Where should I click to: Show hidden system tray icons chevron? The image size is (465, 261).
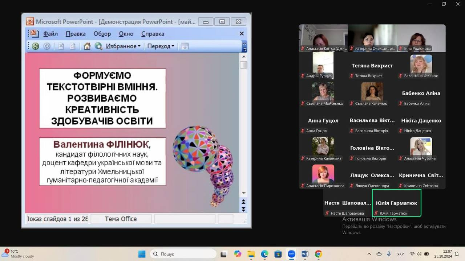click(x=369, y=254)
